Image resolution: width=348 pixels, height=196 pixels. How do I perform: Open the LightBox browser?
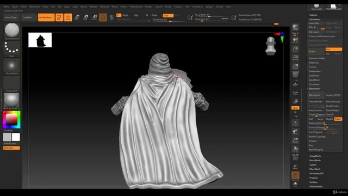tap(28, 17)
